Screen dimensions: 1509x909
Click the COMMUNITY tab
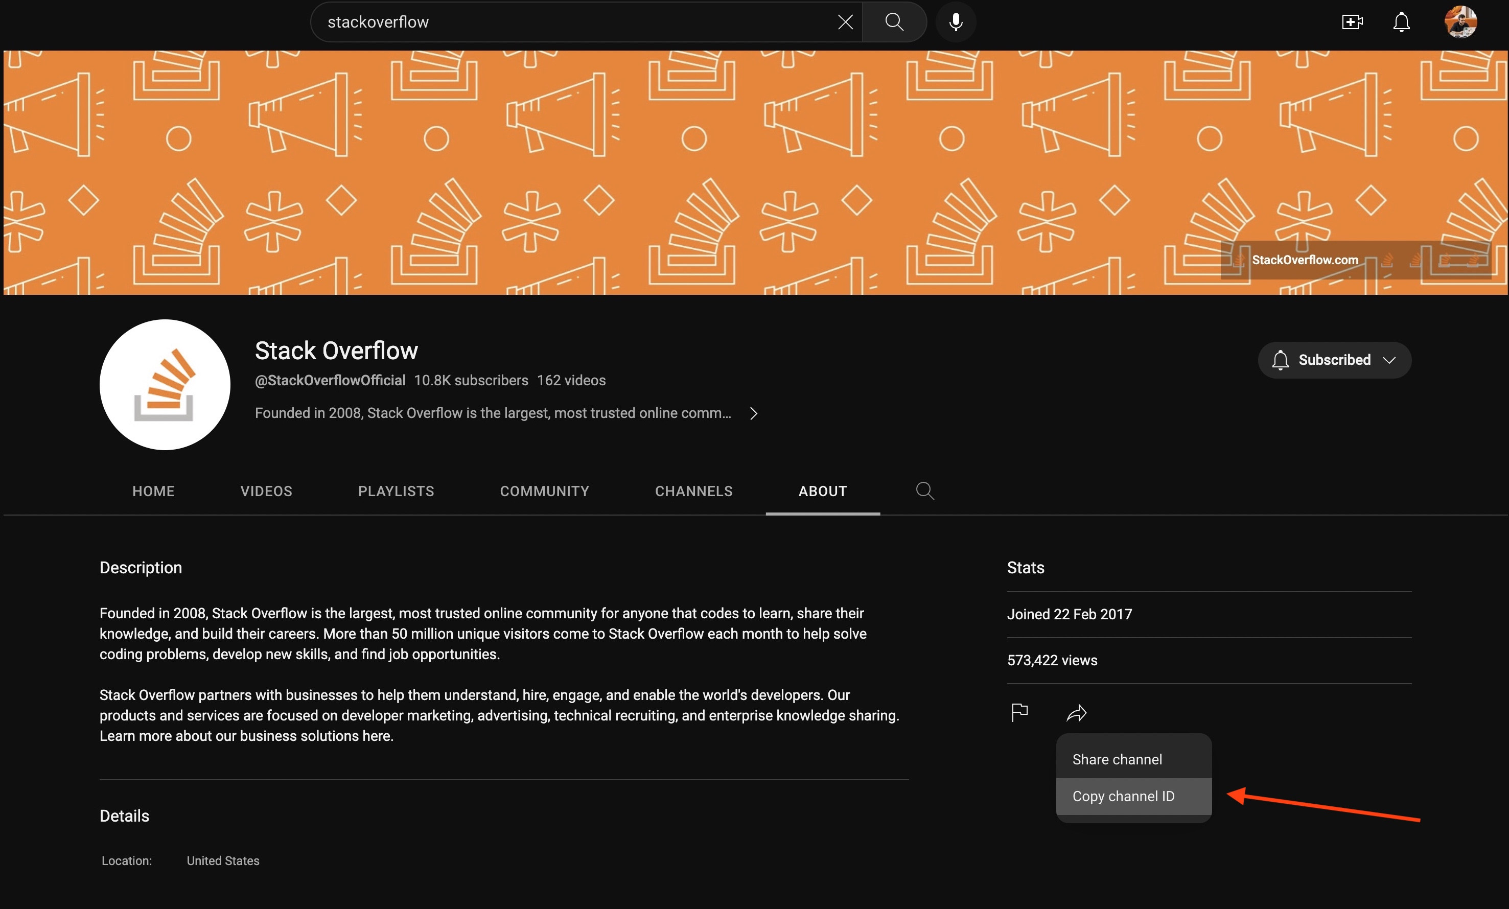543,492
